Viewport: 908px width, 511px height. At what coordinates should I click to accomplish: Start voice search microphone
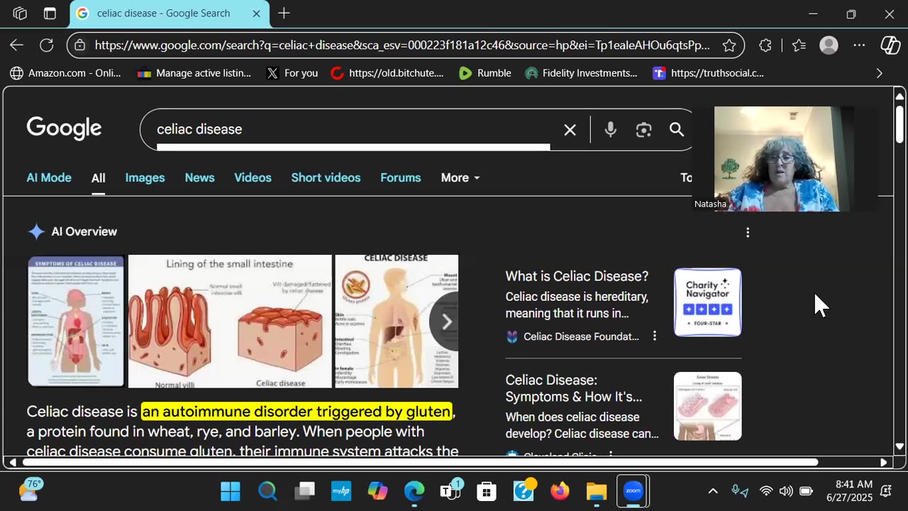[610, 130]
